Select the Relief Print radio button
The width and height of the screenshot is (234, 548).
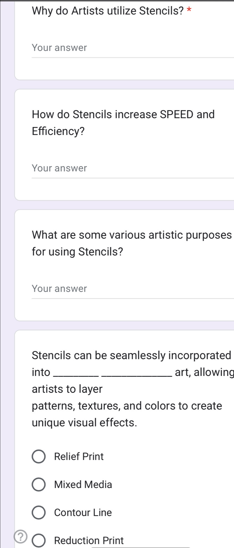click(x=39, y=457)
